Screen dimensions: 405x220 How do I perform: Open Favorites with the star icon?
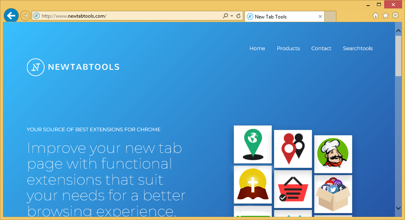[x=385, y=16]
